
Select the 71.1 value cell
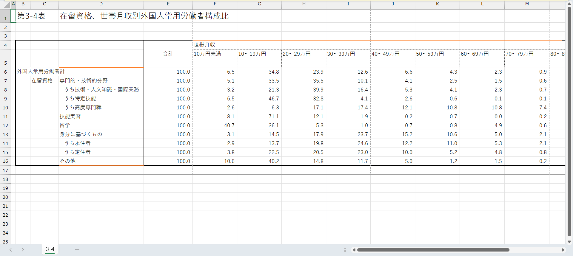click(259, 117)
